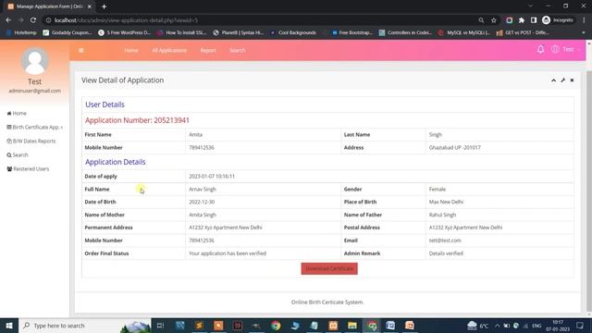The width and height of the screenshot is (592, 333).
Task: Show hidden system tray icons
Action: (x=497, y=326)
